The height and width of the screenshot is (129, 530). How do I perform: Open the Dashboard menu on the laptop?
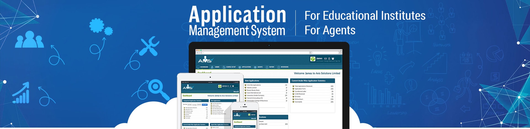click(x=202, y=67)
